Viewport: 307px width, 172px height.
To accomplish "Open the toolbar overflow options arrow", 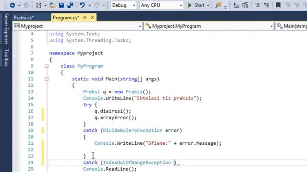I will click(225, 8).
